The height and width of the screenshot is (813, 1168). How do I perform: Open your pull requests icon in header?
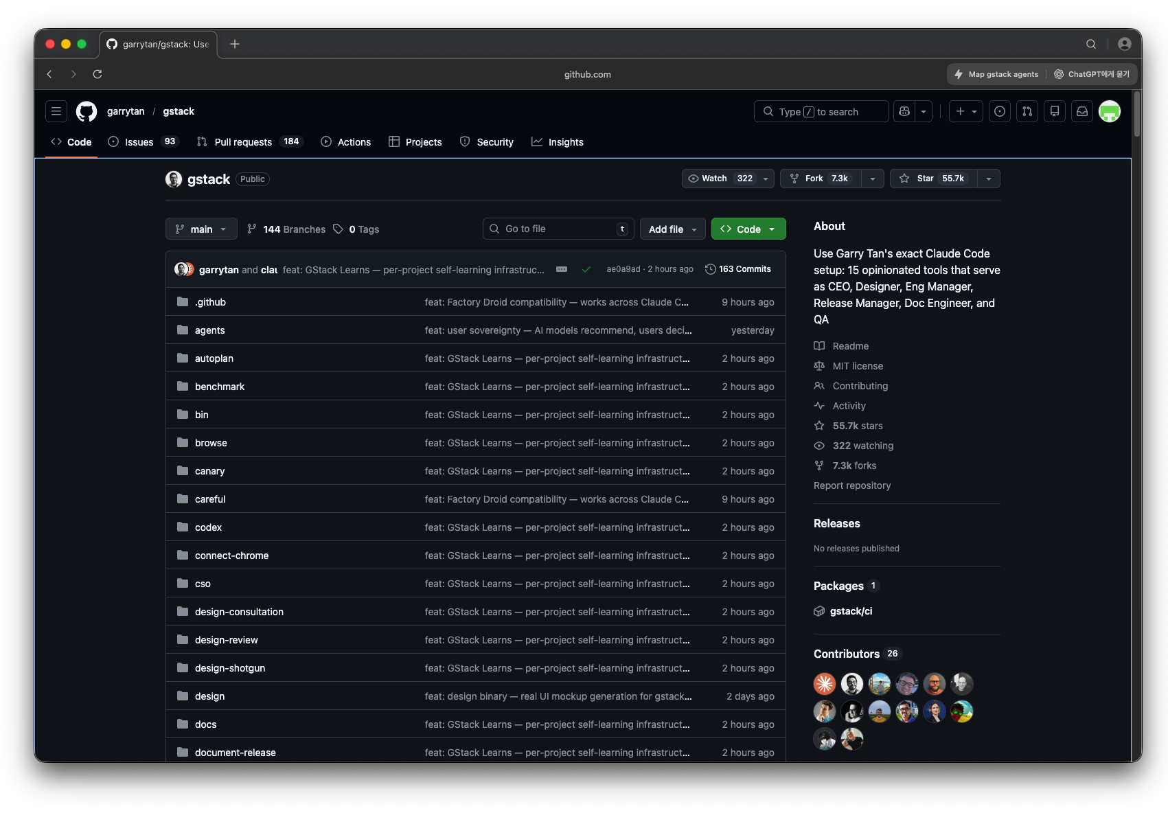point(1027,111)
